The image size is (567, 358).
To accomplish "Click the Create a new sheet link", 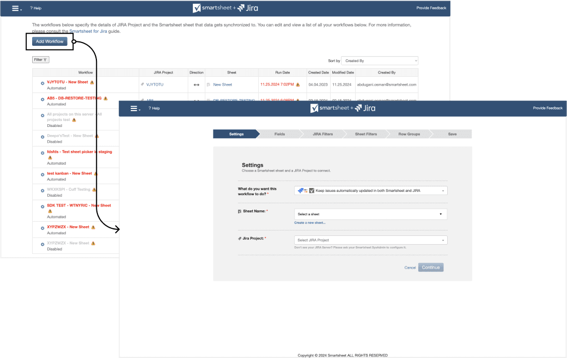I will coord(309,223).
